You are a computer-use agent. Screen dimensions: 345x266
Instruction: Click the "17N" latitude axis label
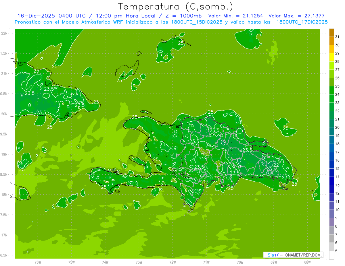[4, 235]
